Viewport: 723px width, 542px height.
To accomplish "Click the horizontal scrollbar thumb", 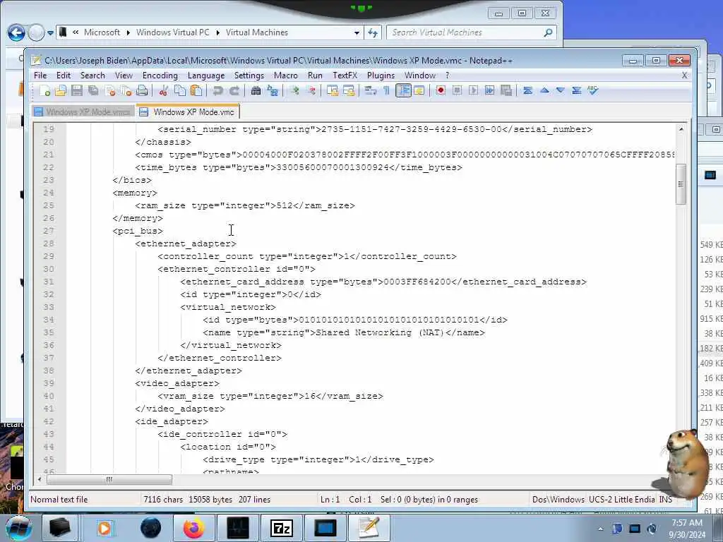I will pyautogui.click(x=109, y=480).
